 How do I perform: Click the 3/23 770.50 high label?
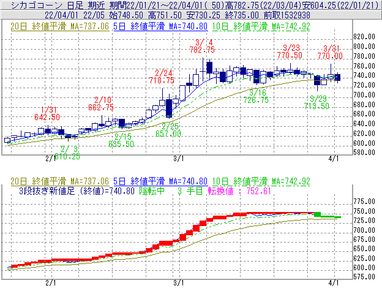pyautogui.click(x=290, y=51)
